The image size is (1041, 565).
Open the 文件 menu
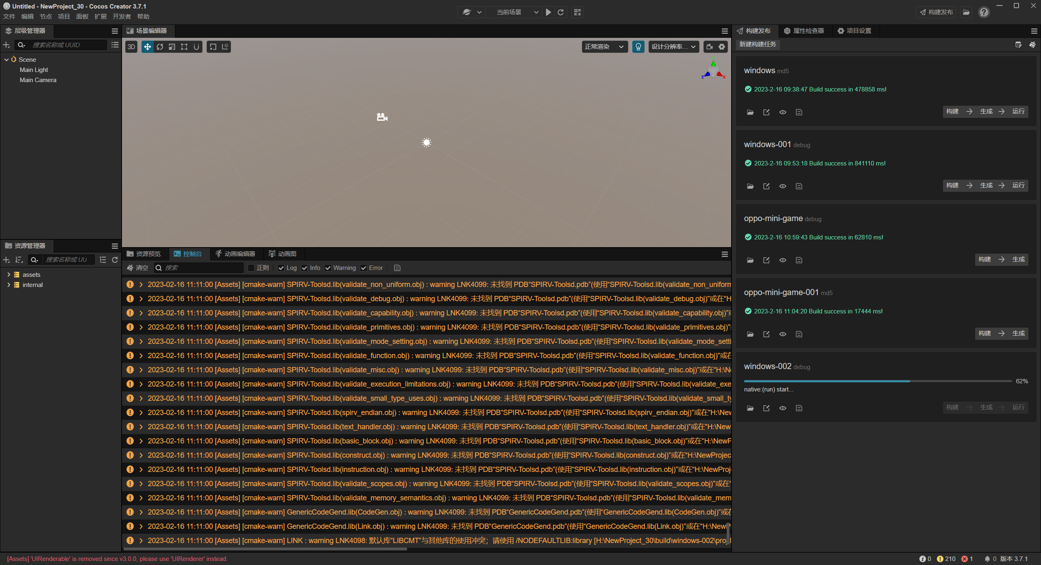[9, 17]
